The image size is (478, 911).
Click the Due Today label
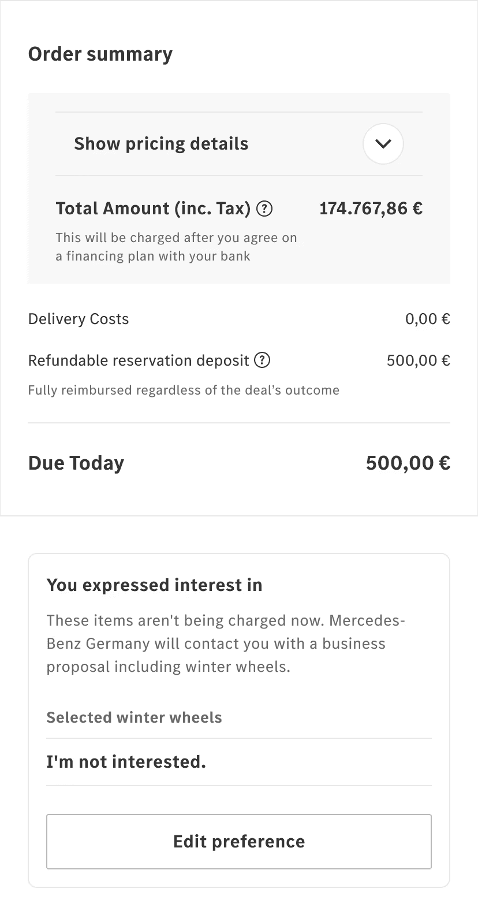pyautogui.click(x=76, y=463)
